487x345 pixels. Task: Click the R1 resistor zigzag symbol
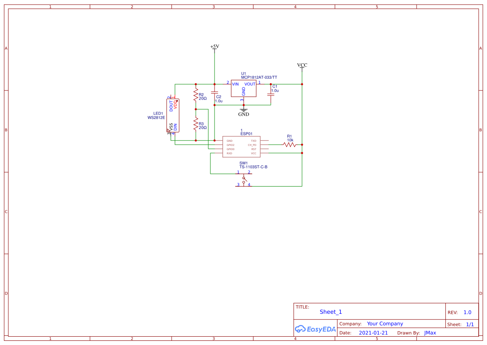(x=289, y=145)
